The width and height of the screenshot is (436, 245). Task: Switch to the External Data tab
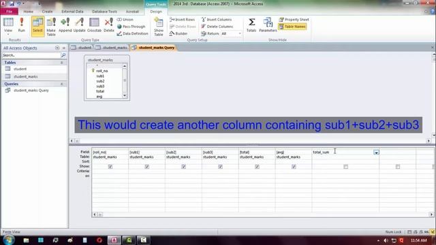[72, 12]
